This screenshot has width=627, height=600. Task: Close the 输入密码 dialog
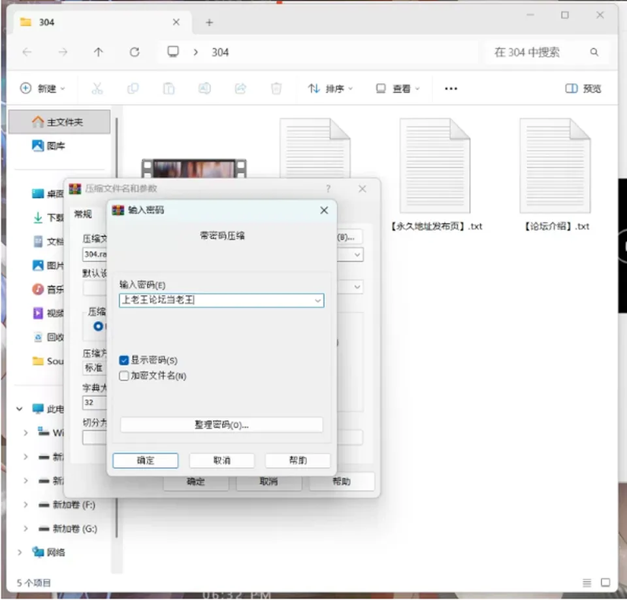(x=324, y=210)
